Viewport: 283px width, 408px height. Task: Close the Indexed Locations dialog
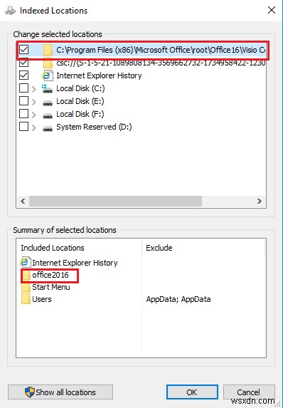coord(272,10)
